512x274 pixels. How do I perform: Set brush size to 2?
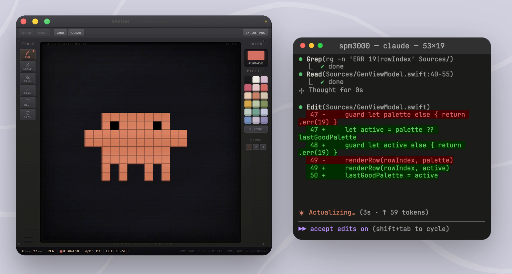[x=256, y=147]
